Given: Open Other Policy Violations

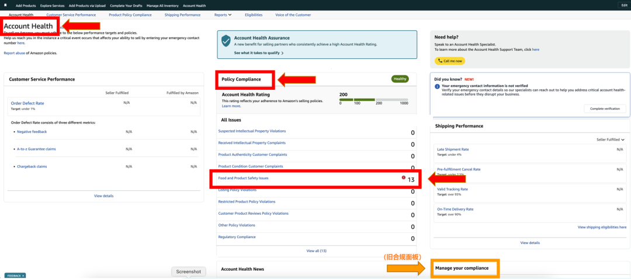Looking at the screenshot, I should click(x=237, y=225).
